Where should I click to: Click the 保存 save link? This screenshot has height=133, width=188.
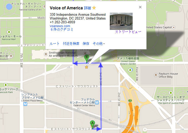(86, 44)
